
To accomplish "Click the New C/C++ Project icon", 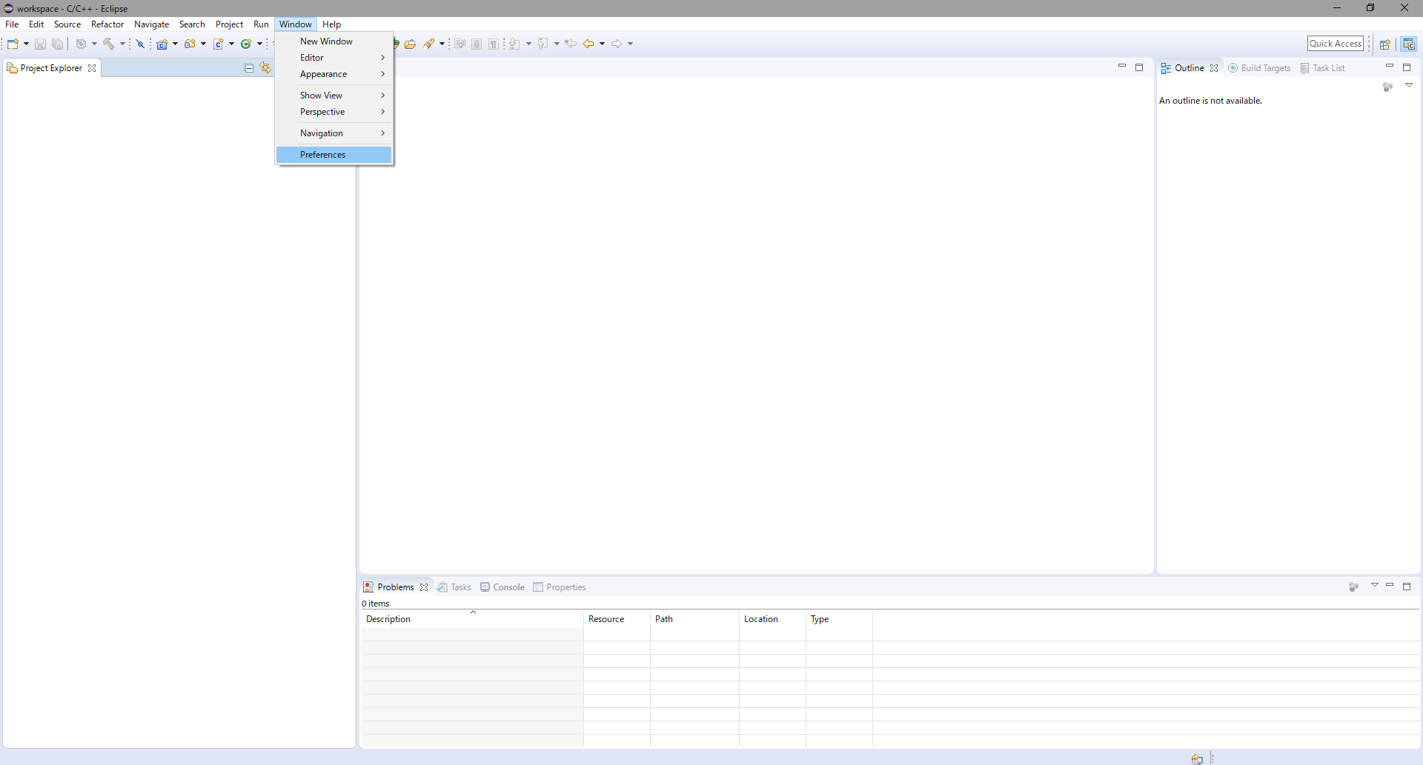I will (x=162, y=44).
